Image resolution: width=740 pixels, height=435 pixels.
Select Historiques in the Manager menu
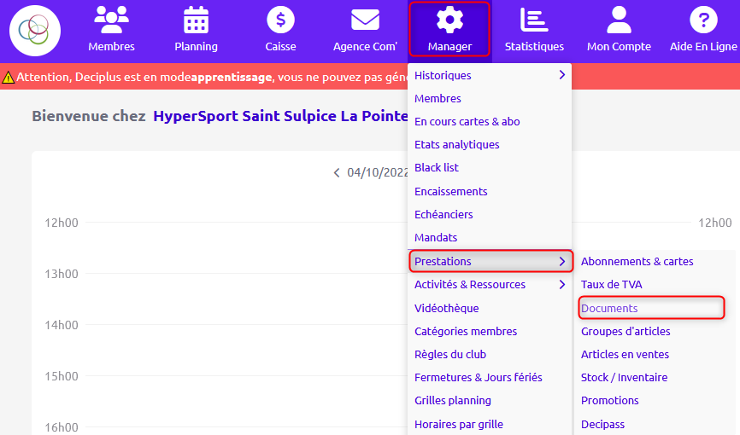tap(443, 75)
